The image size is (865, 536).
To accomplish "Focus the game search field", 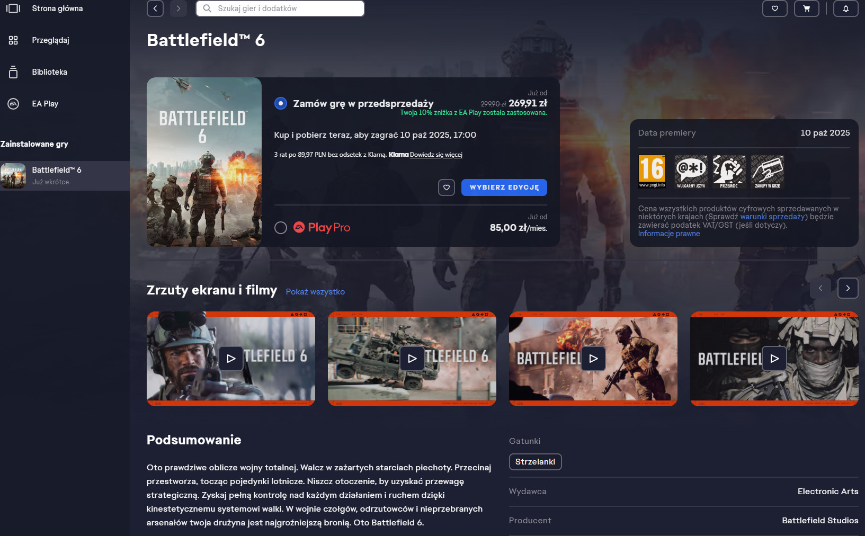I will 280,8.
